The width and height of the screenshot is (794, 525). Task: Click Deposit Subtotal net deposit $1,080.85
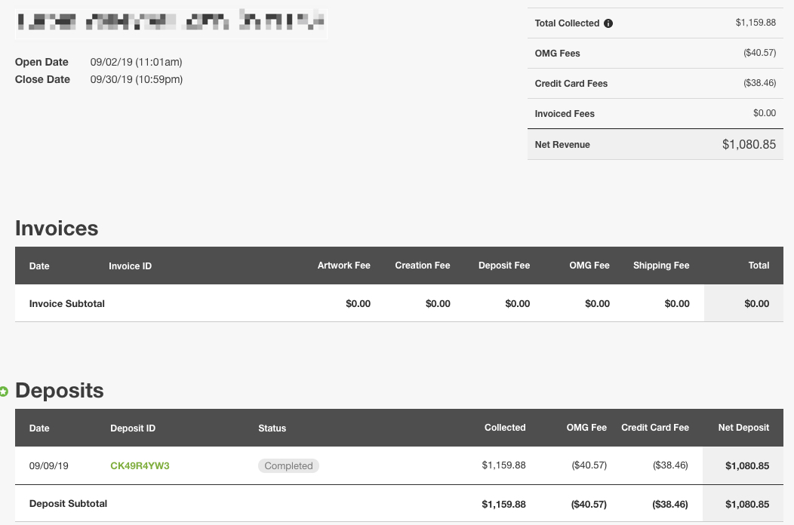(747, 504)
